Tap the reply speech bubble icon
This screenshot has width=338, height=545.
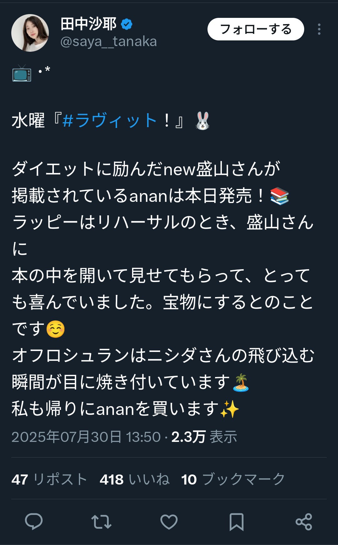pyautogui.click(x=34, y=522)
